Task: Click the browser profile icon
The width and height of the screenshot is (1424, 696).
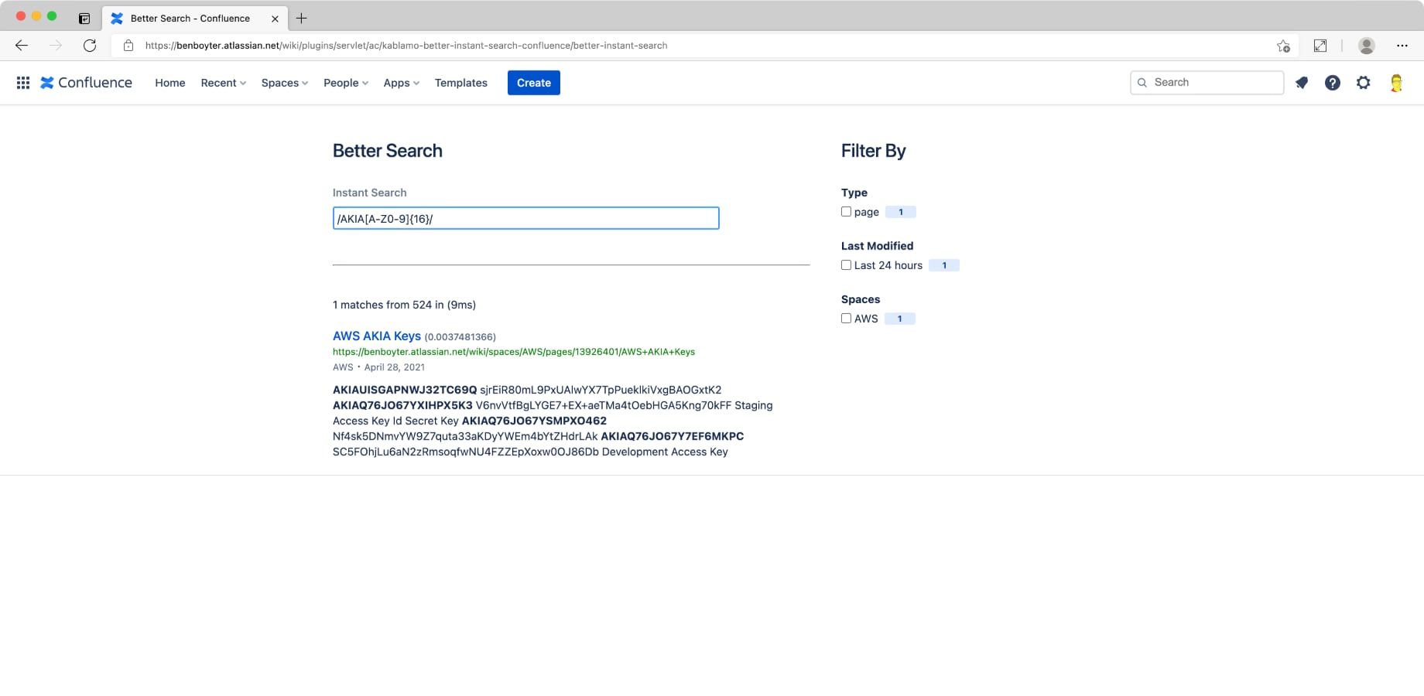Action: pos(1367,46)
